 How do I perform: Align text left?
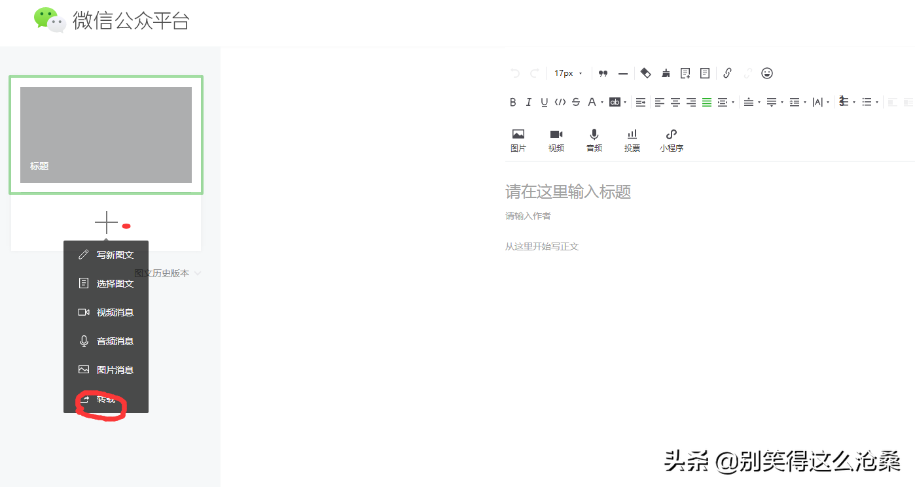[x=660, y=102]
